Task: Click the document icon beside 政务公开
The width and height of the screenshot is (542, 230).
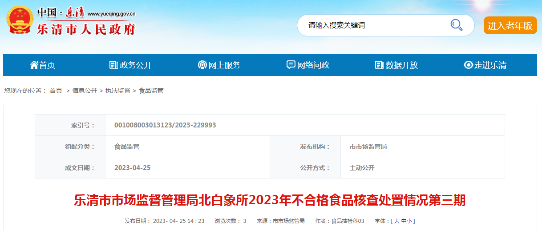Action: tap(113, 65)
